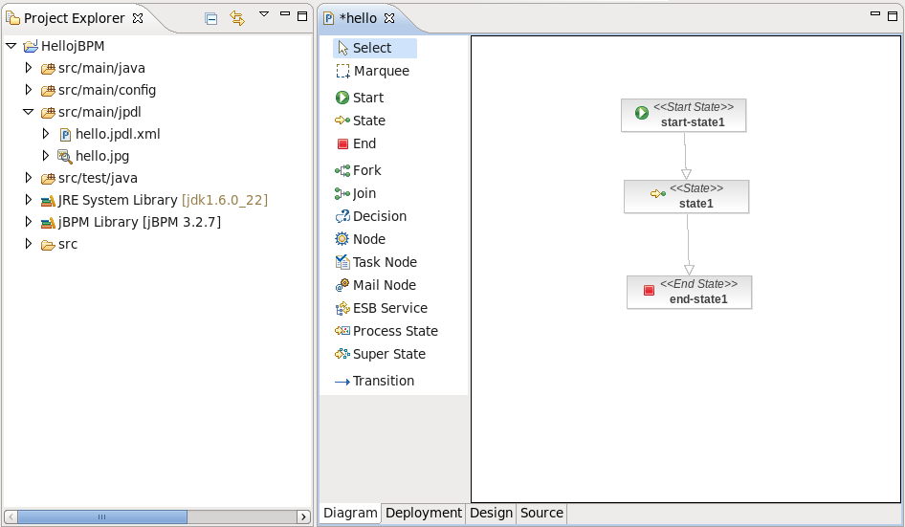905x527 pixels.
Task: Click the state1 node in diagram
Action: pyautogui.click(x=686, y=197)
